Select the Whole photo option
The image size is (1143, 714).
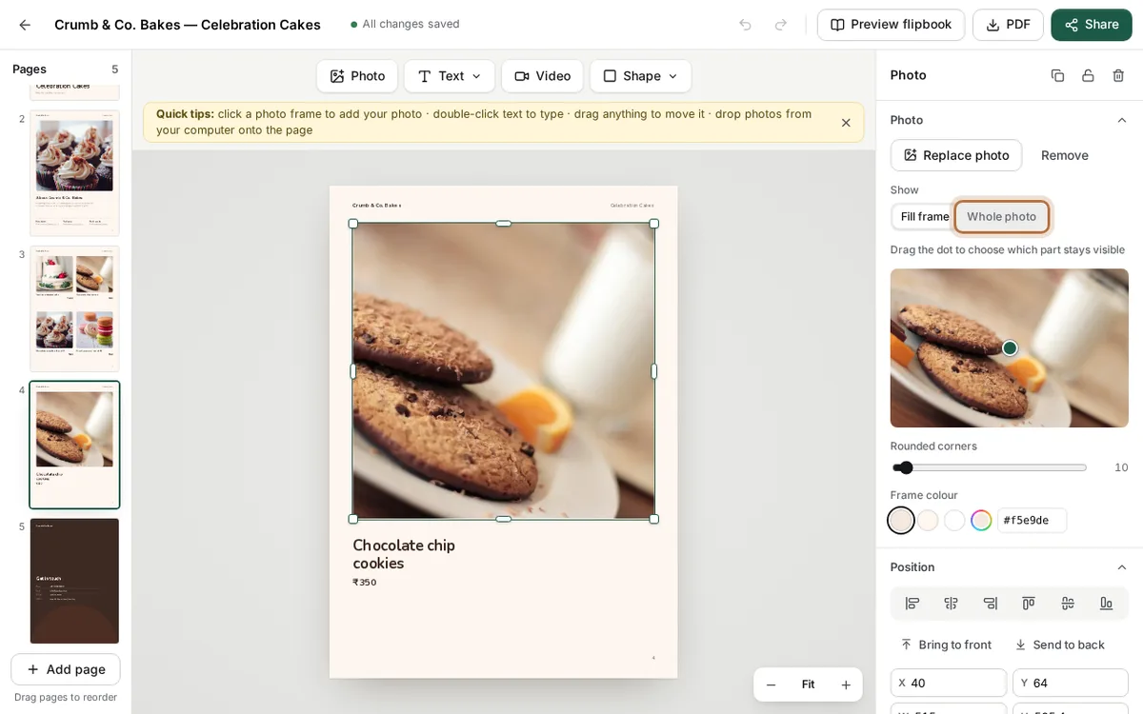(x=1001, y=217)
